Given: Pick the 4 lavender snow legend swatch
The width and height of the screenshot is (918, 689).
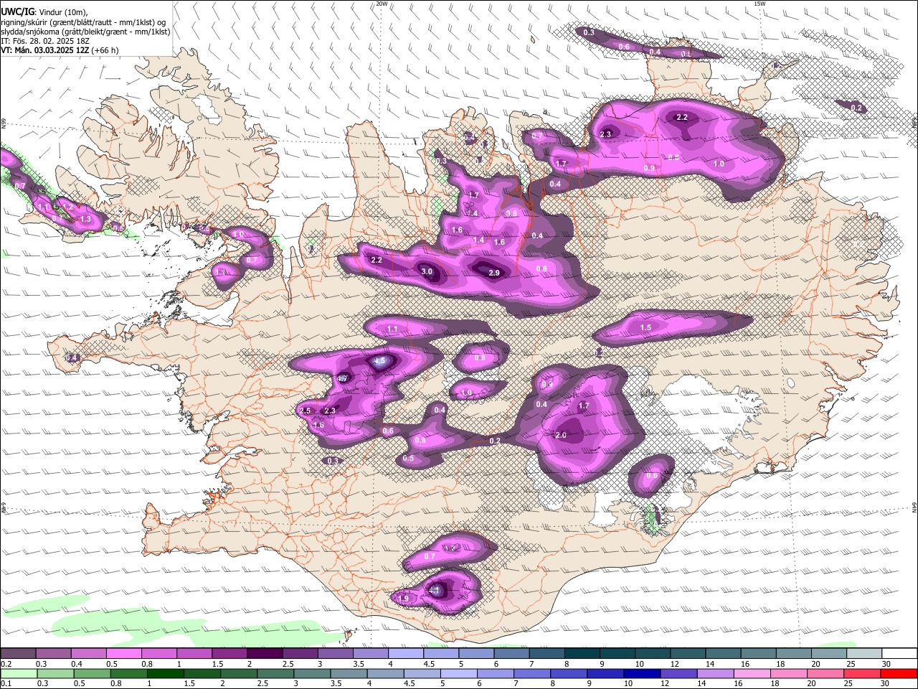Looking at the screenshot, I should 406,653.
